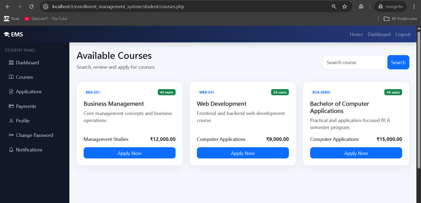Image resolution: width=421 pixels, height=203 pixels.
Task: Open the New bookmark in bookmarks bar
Action: click(x=12, y=18)
